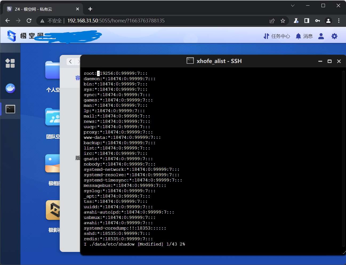The width and height of the screenshot is (346, 265).
Task: Open the task center
Action: [277, 36]
